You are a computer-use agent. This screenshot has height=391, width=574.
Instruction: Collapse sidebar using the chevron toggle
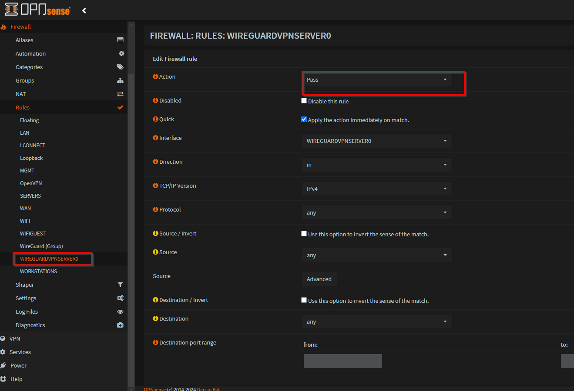pos(84,10)
